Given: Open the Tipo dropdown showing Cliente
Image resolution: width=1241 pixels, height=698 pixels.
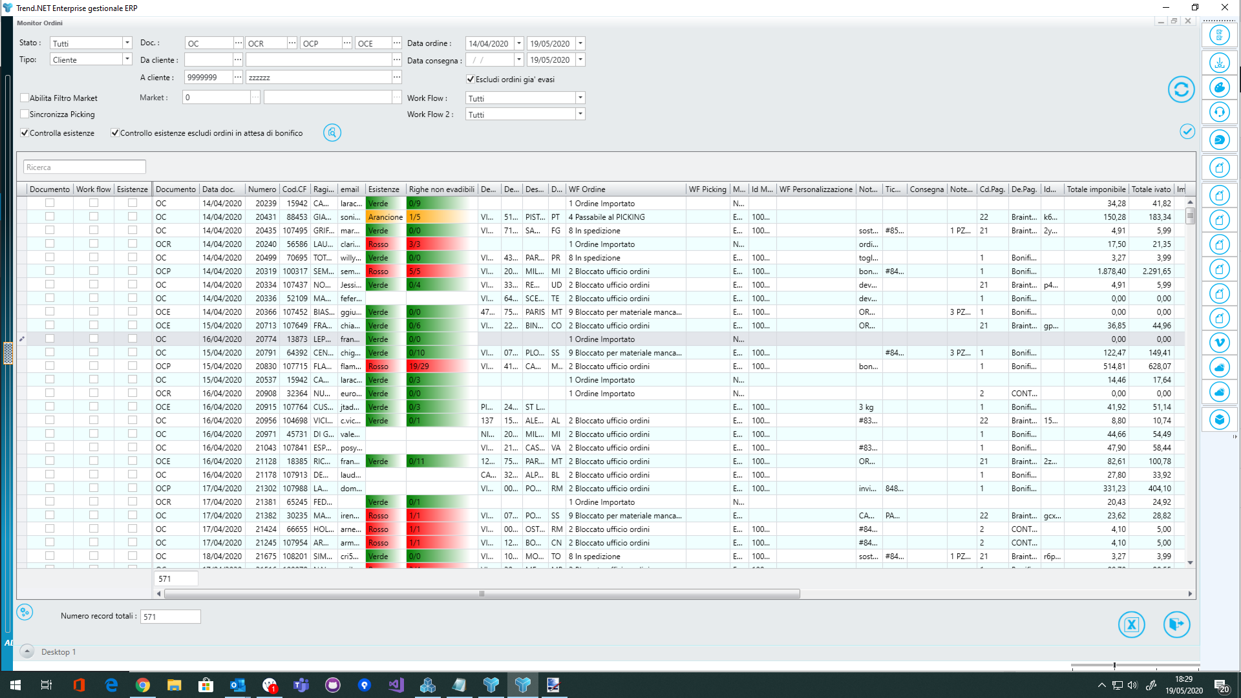Looking at the screenshot, I should pyautogui.click(x=127, y=59).
